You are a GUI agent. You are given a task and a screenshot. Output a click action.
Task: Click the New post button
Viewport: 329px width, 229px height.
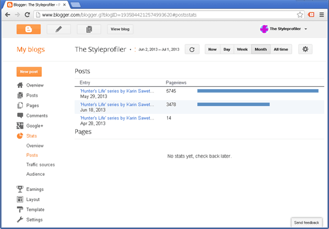[x=29, y=71]
